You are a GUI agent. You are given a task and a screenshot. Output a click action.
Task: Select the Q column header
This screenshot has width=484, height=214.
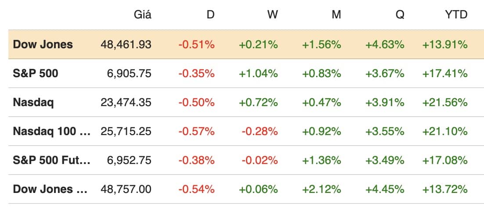[399, 14]
